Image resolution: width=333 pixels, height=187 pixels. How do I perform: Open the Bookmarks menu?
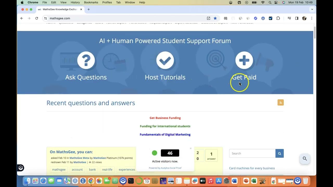point(91,2)
